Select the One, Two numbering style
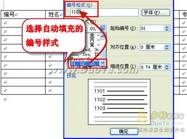187x139 pixels. 85,55
